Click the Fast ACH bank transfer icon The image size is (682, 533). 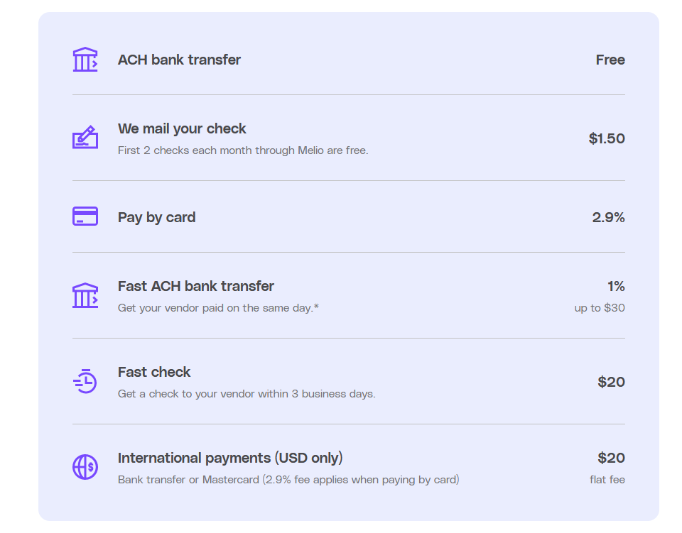pyautogui.click(x=85, y=295)
